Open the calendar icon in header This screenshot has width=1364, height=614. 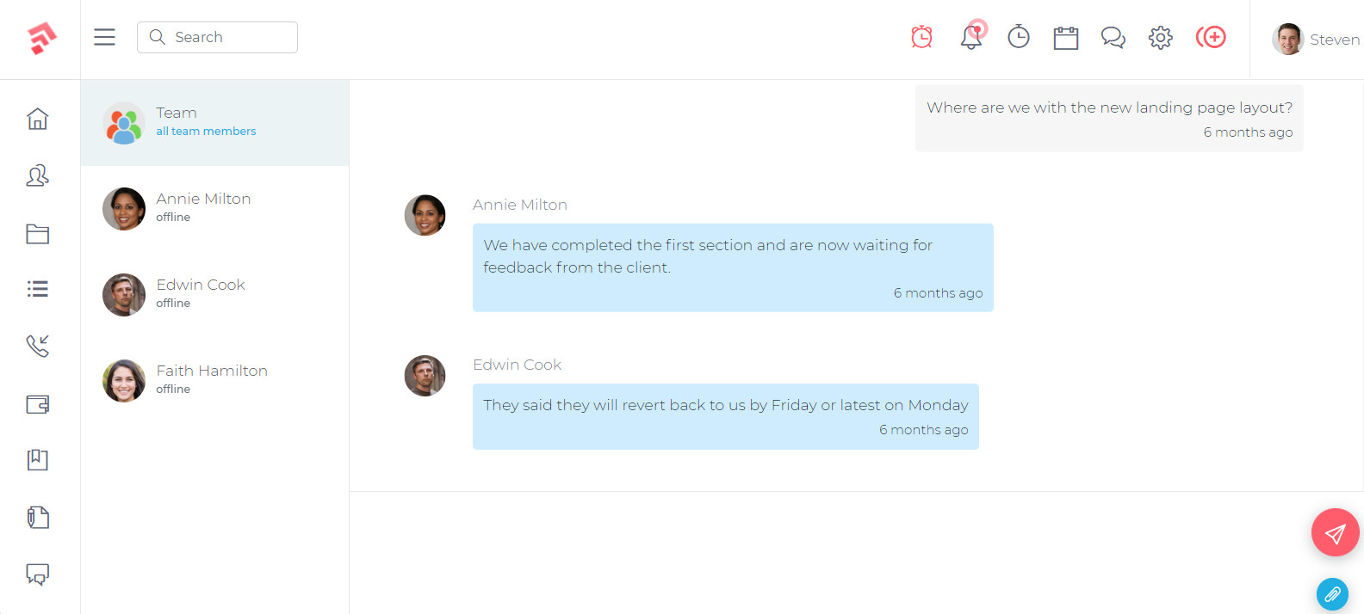tap(1066, 38)
